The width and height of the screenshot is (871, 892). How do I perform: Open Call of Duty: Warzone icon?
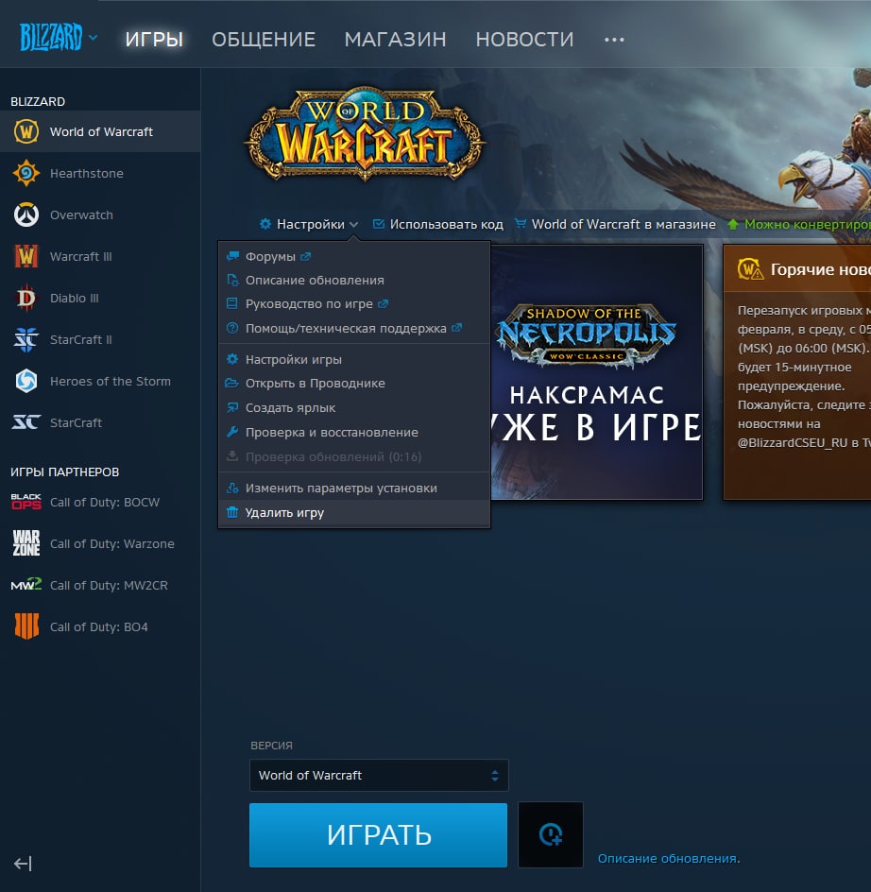(x=26, y=543)
